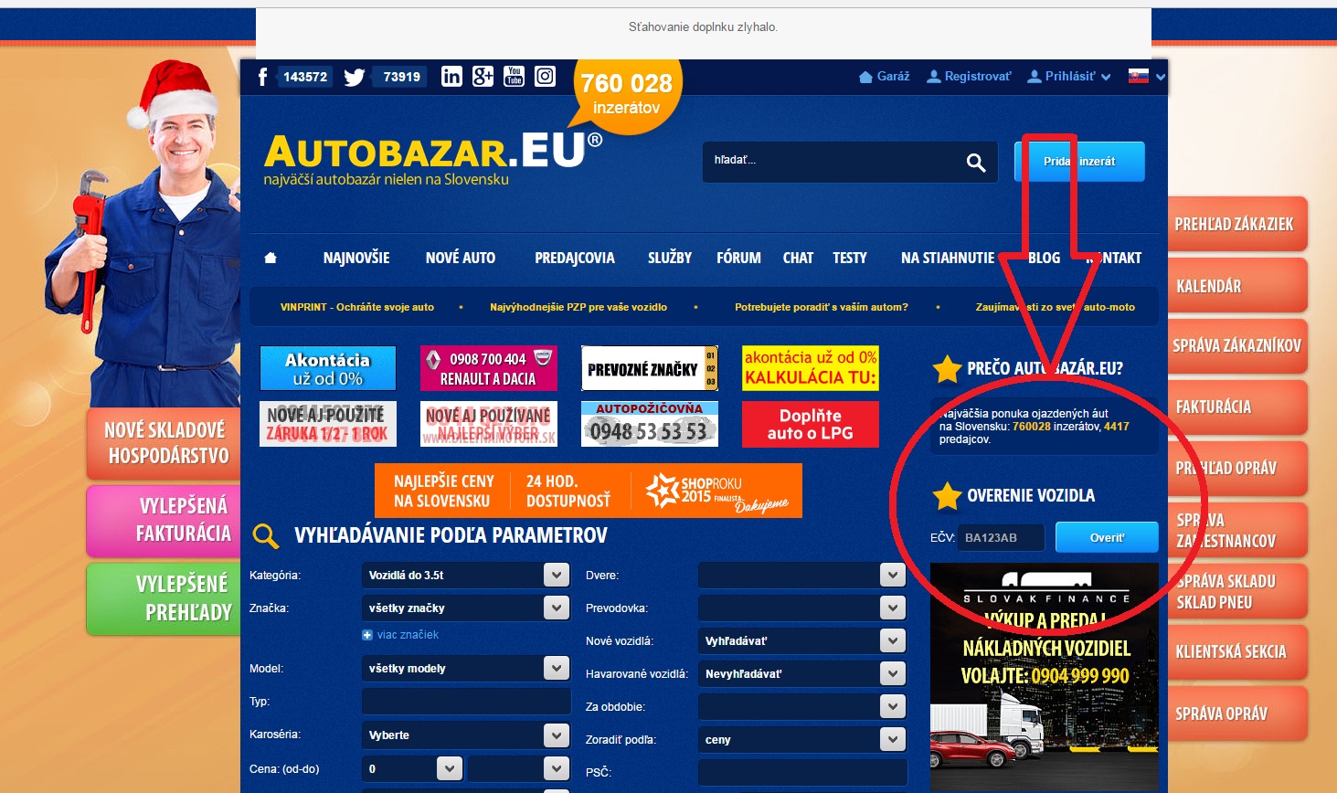Open the TESTY menu item
This screenshot has width=1337, height=793.
850,258
